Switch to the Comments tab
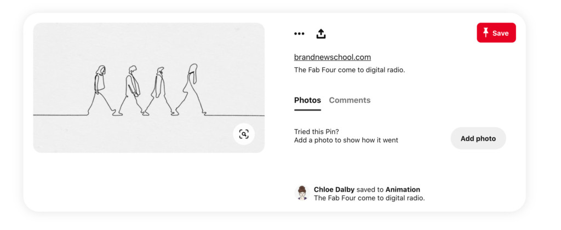This screenshot has height=230, width=561. [x=350, y=100]
